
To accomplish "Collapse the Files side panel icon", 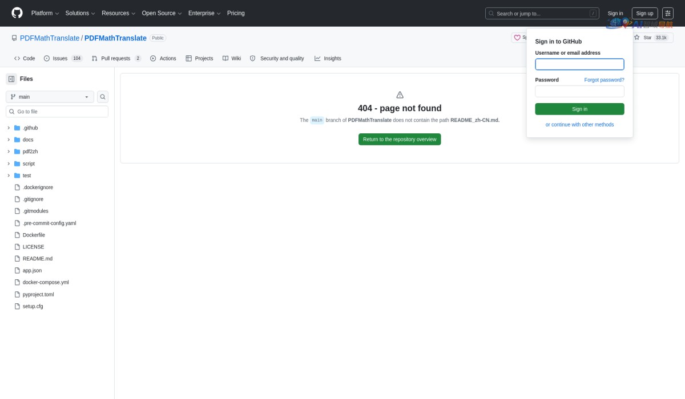I will pos(11,79).
